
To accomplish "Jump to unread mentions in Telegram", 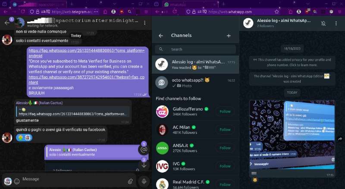I will coord(144,149).
